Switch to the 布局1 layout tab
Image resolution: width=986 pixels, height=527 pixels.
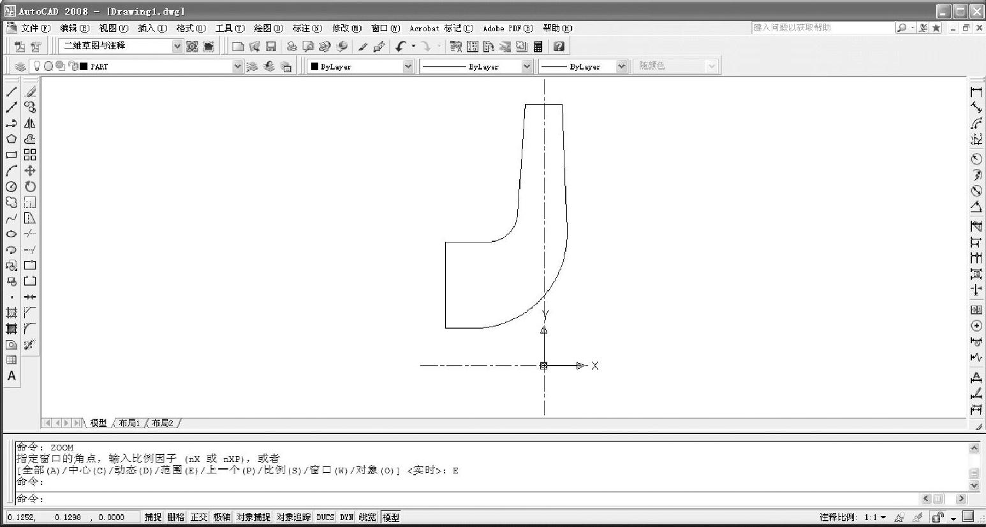click(129, 423)
